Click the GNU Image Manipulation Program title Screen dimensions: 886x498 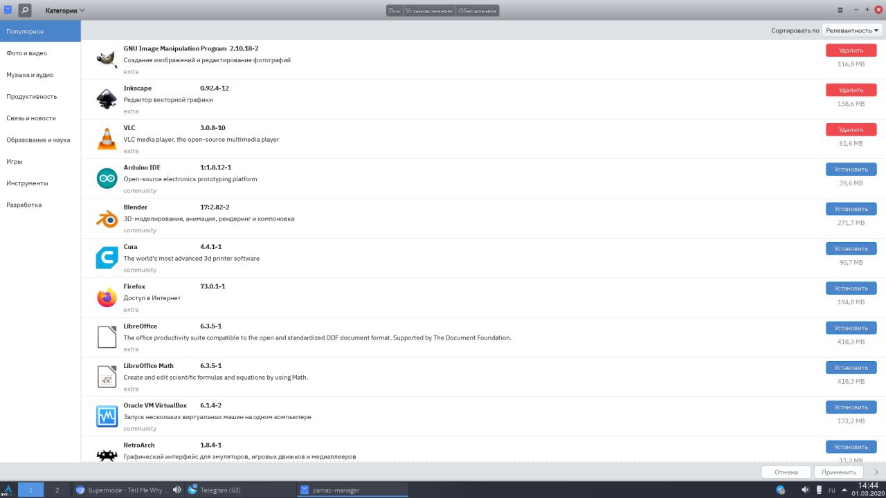pos(175,49)
